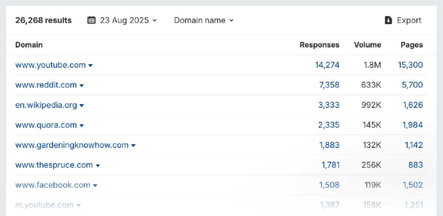Click the 2,335 responses value

(329, 125)
